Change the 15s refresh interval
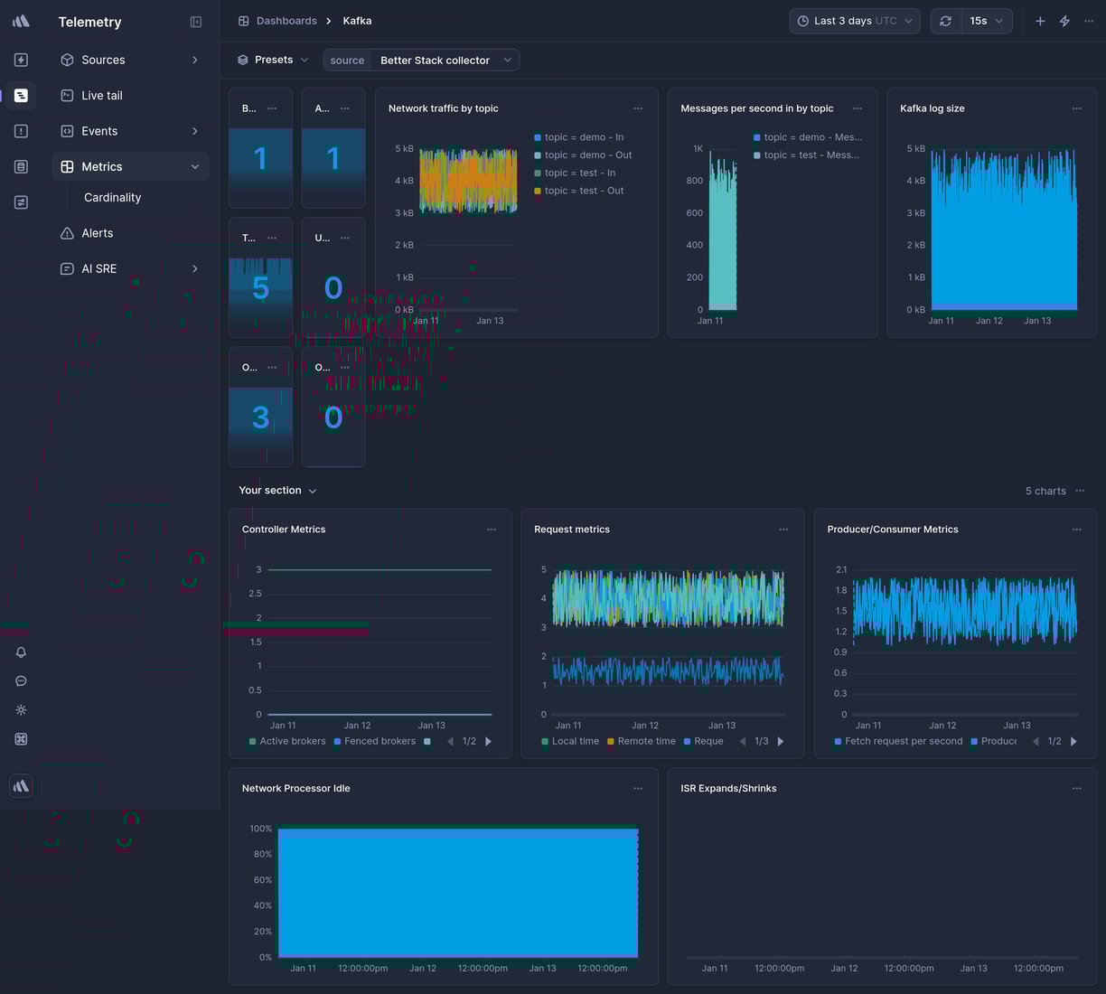Viewport: 1106px width, 994px height. (x=987, y=20)
